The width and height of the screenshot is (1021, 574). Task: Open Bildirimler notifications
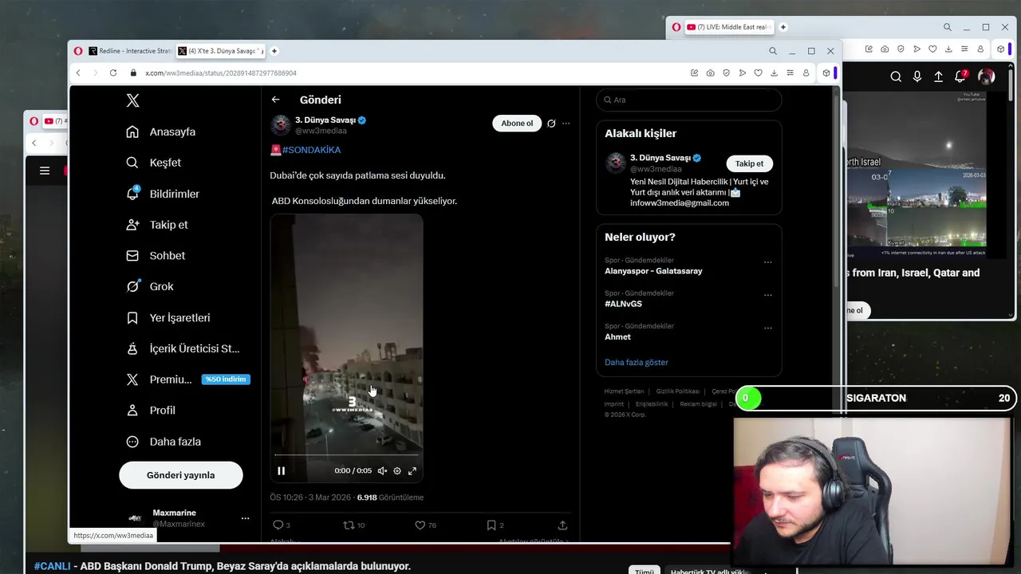[x=164, y=194]
